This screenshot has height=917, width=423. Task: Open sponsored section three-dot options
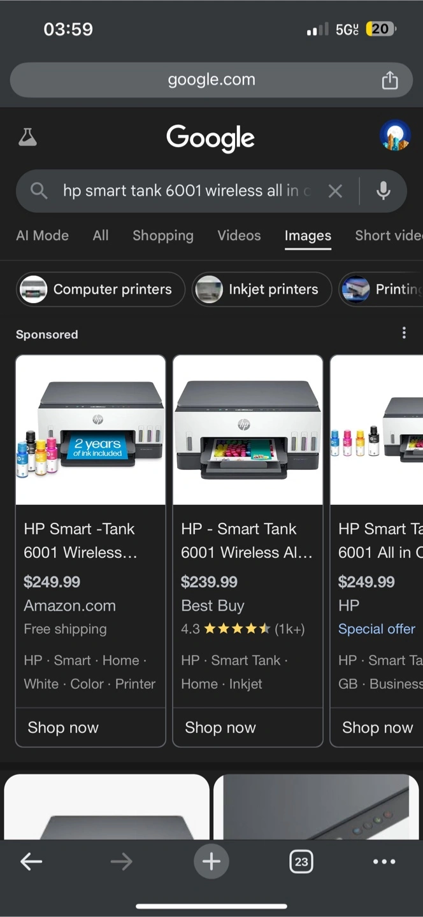point(404,333)
